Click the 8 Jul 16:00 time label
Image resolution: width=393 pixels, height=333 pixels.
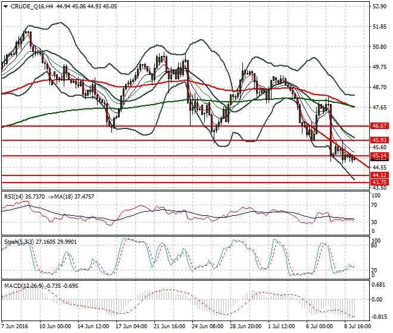point(358,326)
